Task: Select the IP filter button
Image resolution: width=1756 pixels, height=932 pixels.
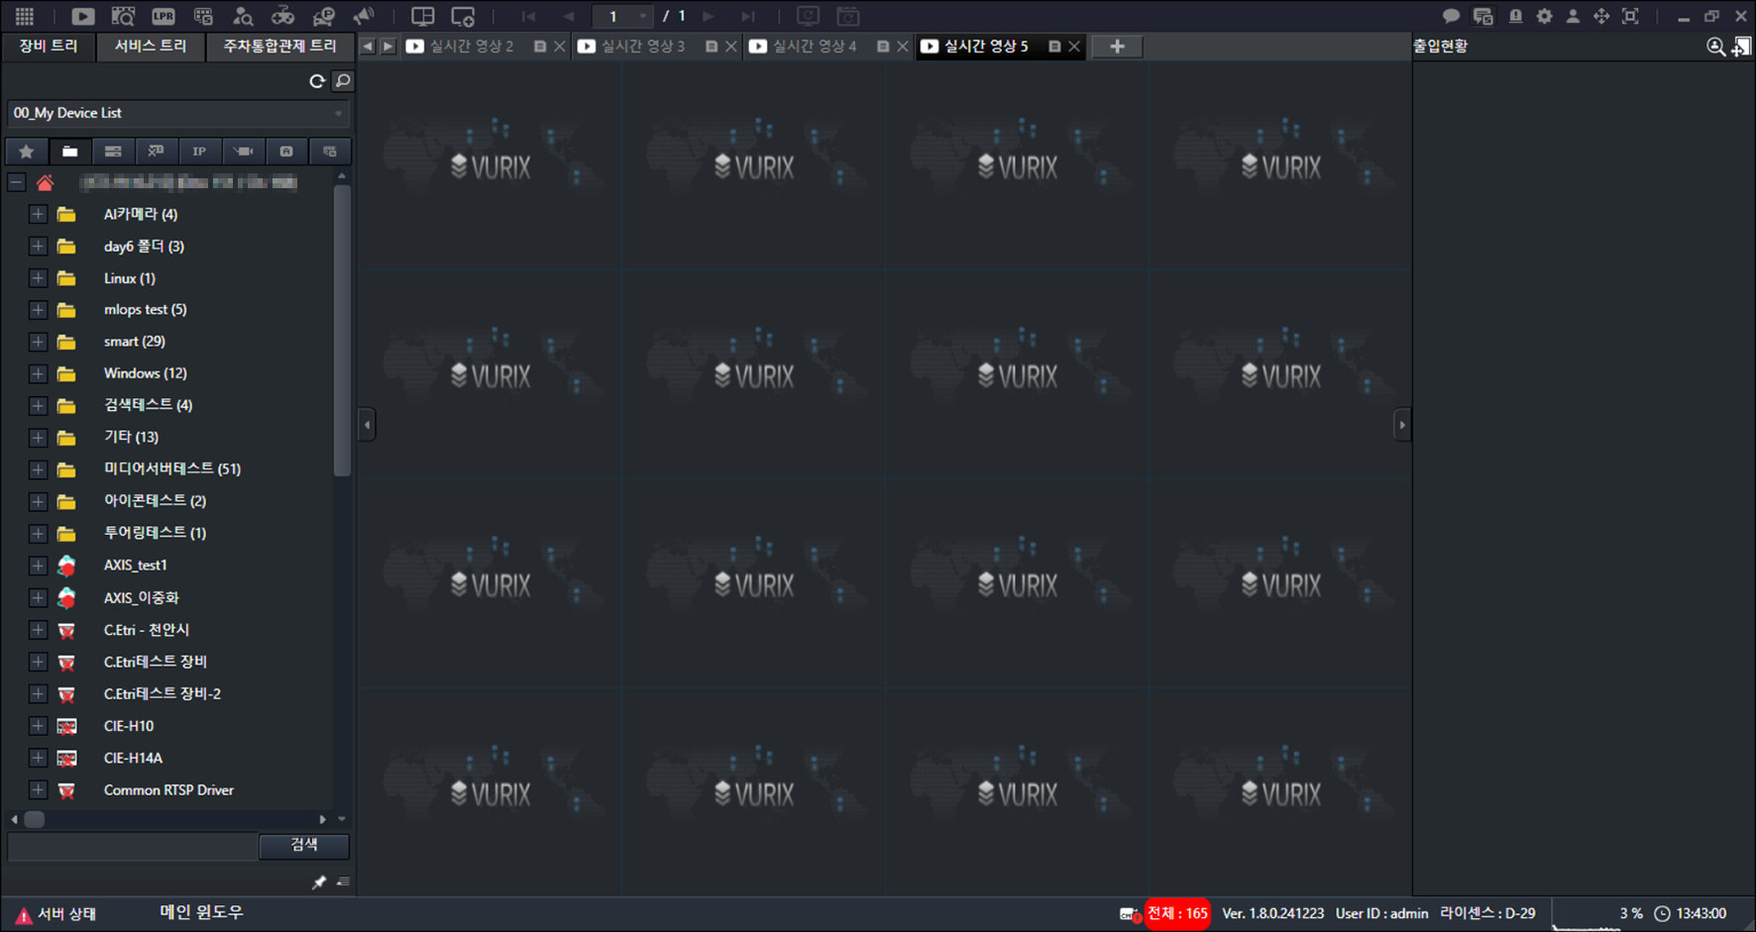Action: (199, 152)
